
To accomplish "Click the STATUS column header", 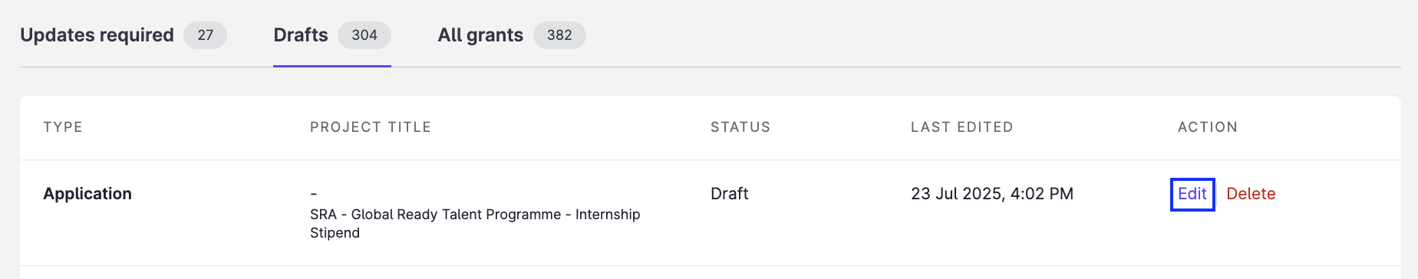I will [740, 127].
